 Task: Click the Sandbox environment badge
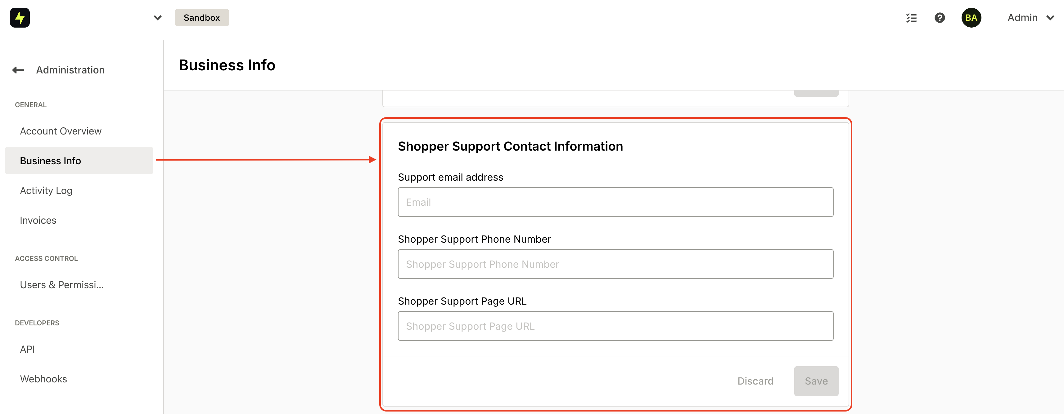(x=201, y=18)
